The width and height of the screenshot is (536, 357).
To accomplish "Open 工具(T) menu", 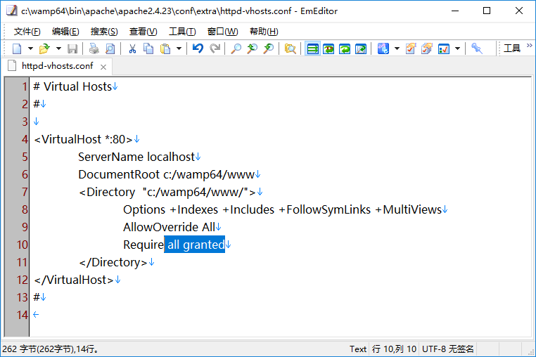I will pos(182,32).
